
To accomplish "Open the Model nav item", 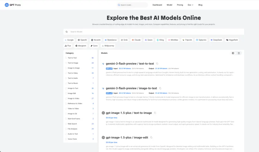I will point(169,5).
